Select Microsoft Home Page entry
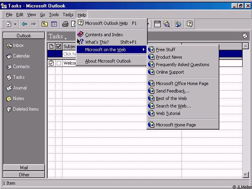The height and width of the screenshot is (189, 252). (183, 125)
